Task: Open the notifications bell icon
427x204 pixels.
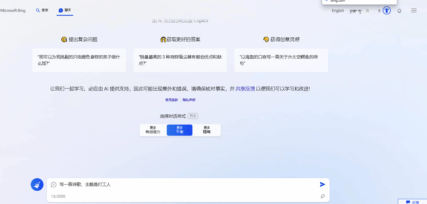Action: (x=399, y=11)
